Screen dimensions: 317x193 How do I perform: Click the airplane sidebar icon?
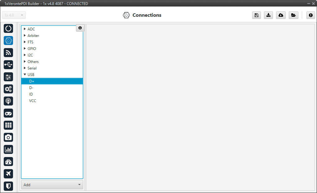pyautogui.click(x=8, y=174)
